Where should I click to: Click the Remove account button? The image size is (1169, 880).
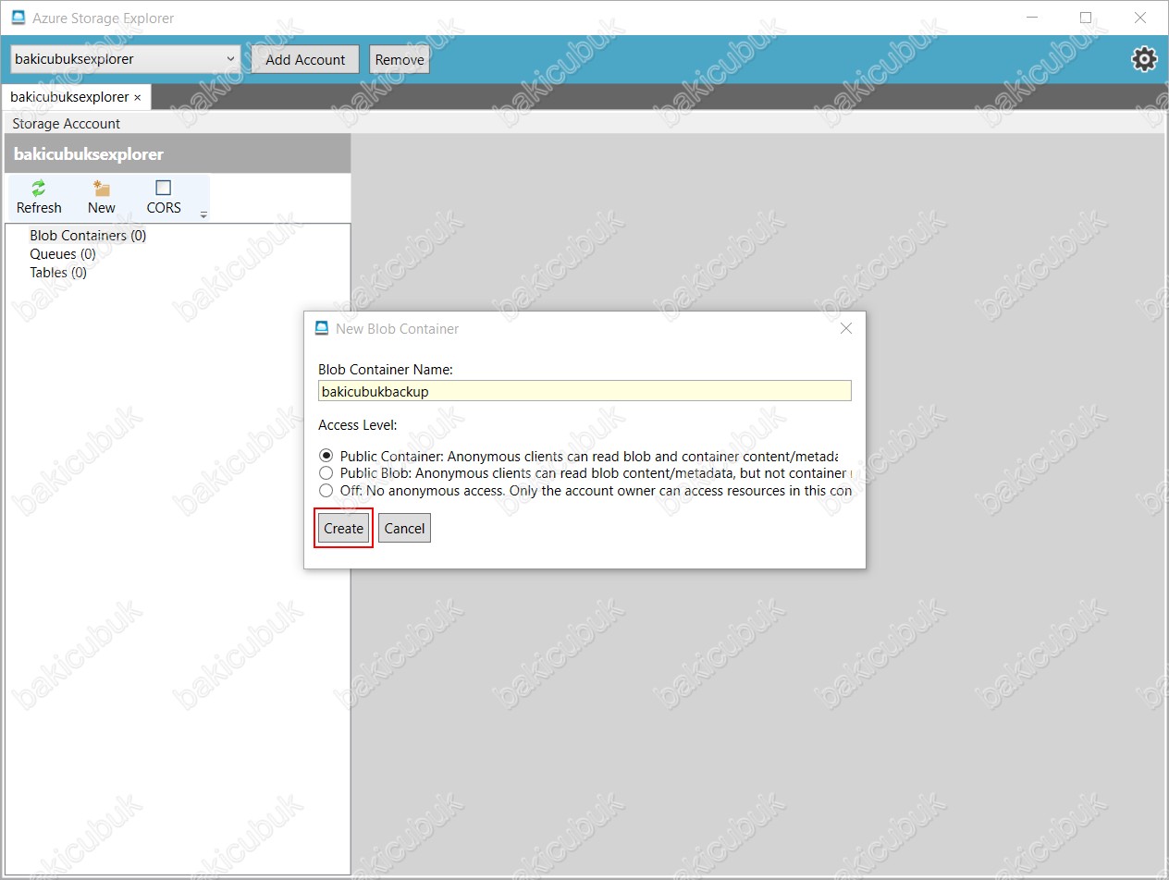tap(400, 59)
